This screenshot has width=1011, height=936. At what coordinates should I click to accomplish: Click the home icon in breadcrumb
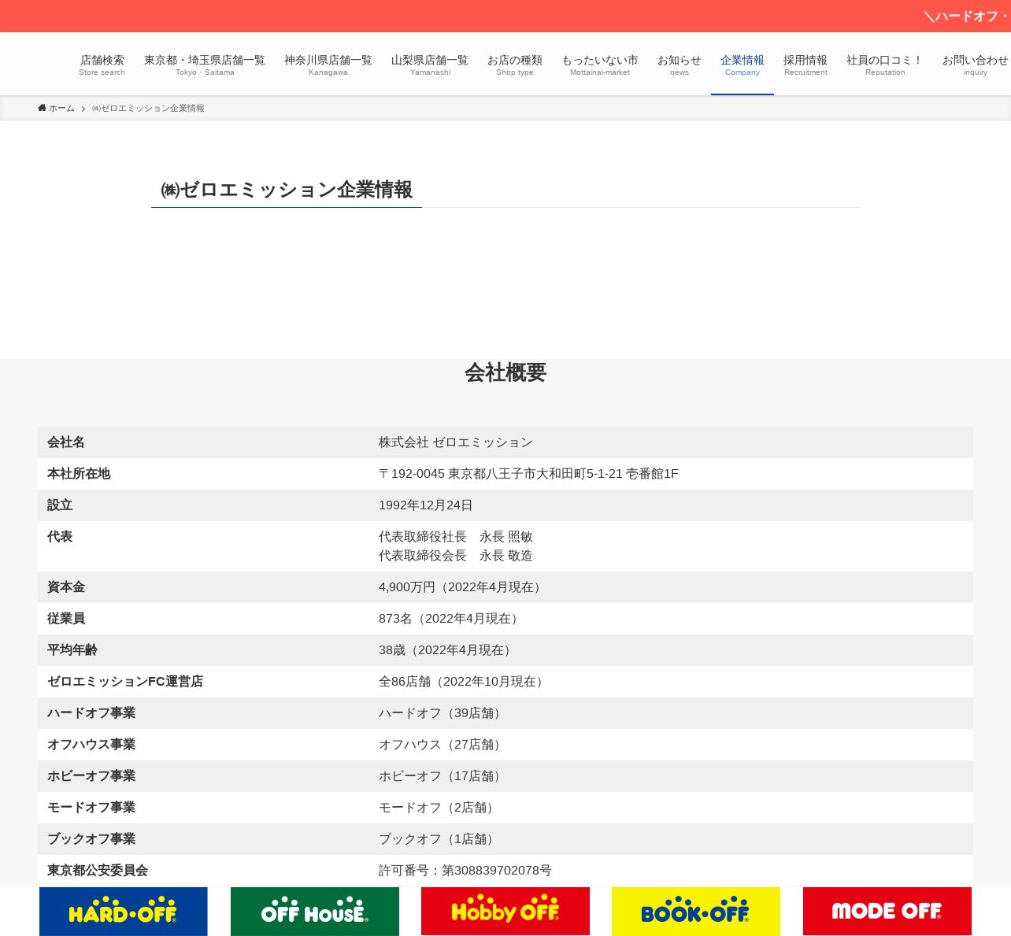click(x=42, y=108)
